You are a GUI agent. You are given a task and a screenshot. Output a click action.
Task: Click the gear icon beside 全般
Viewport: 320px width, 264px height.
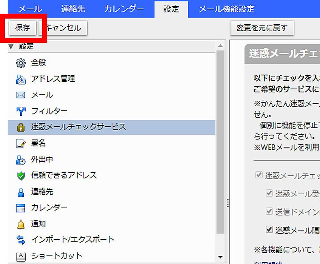pos(20,63)
